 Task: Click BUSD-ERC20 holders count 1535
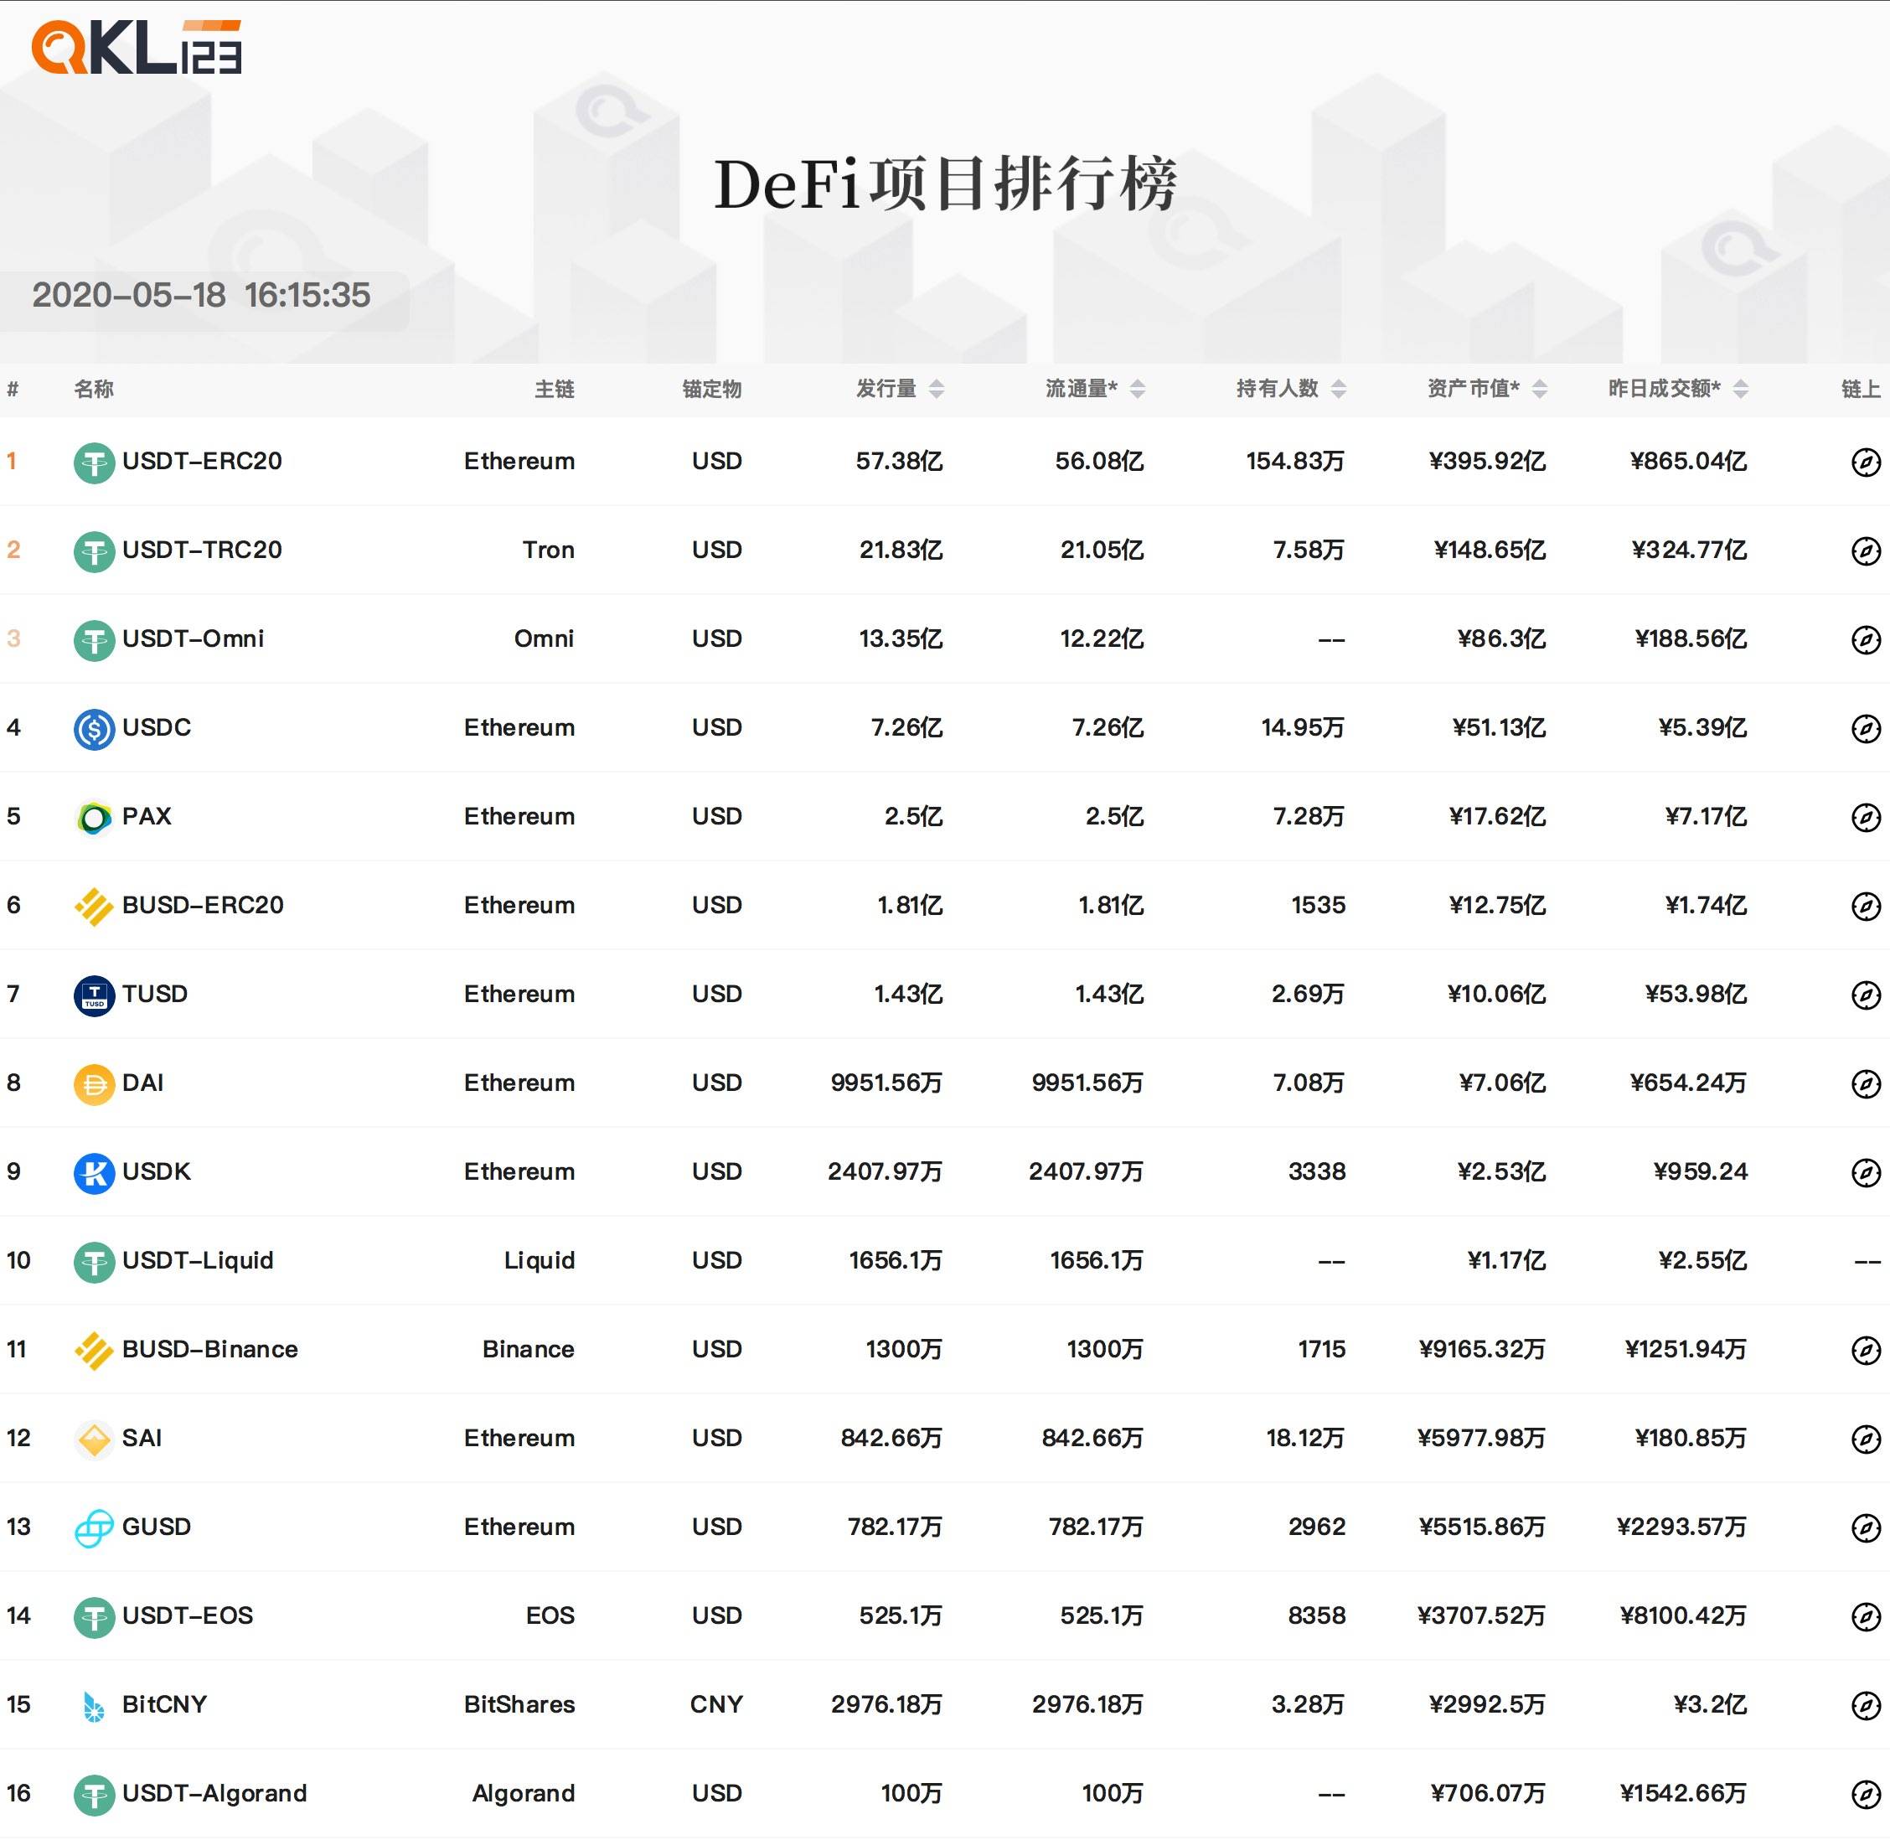(1319, 906)
